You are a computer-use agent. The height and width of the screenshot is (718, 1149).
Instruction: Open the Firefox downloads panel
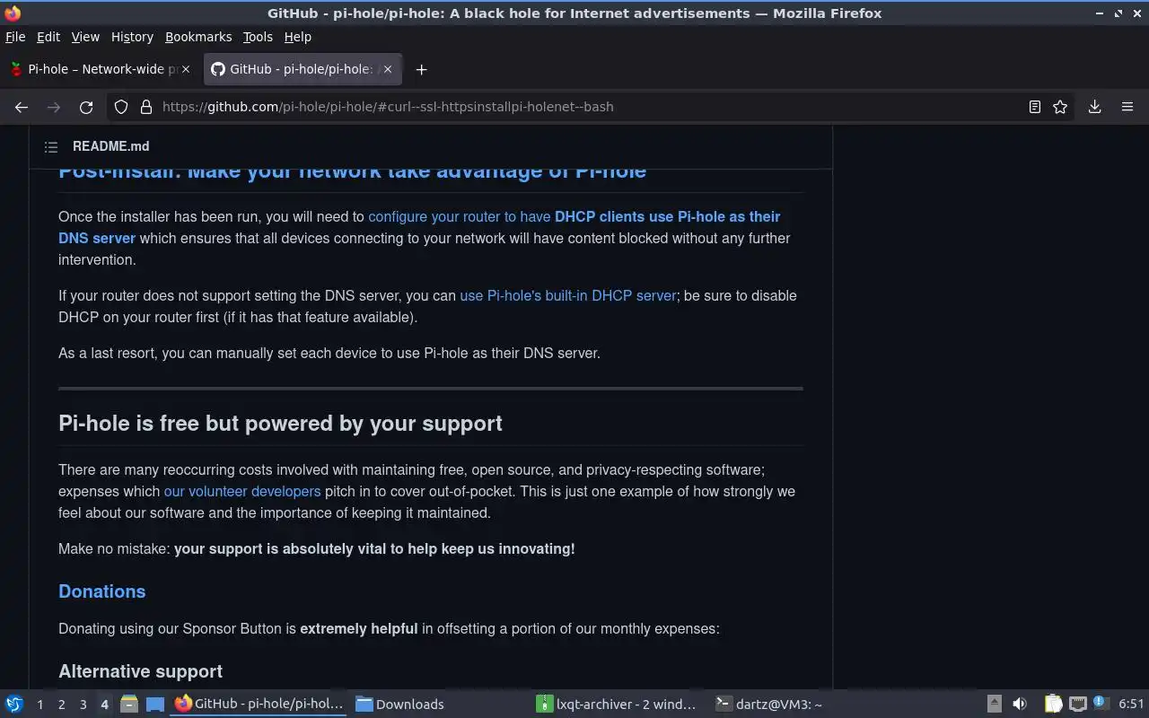1095,107
